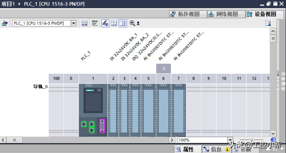
Task: Select the AI module in slot 6
Action: click(x=164, y=110)
